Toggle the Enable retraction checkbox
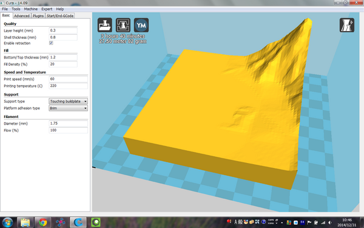The image size is (364, 228). [x=51, y=43]
